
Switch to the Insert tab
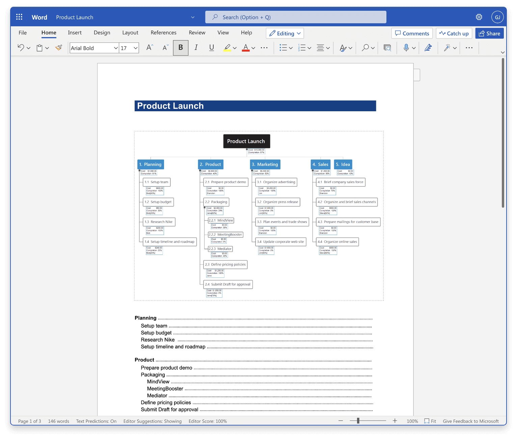[75, 33]
